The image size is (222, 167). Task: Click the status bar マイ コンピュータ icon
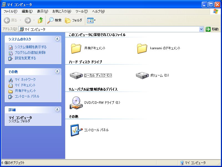[182, 163]
